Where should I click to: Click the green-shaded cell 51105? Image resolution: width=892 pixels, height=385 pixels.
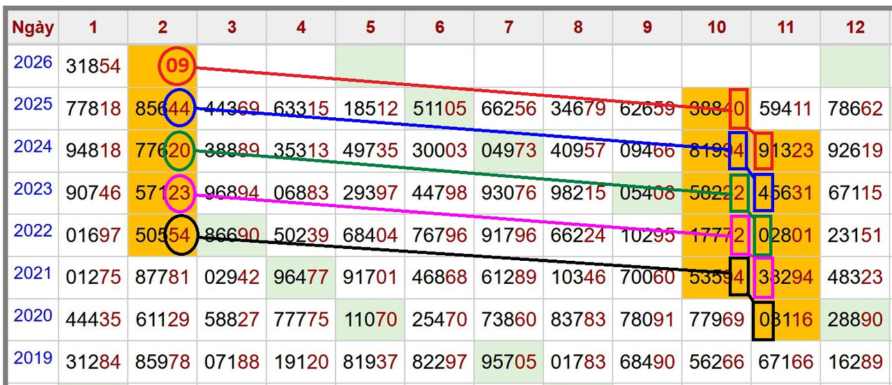(x=439, y=109)
